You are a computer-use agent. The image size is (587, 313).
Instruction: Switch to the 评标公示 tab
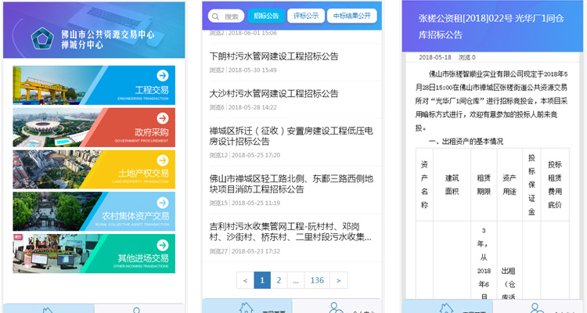point(306,16)
